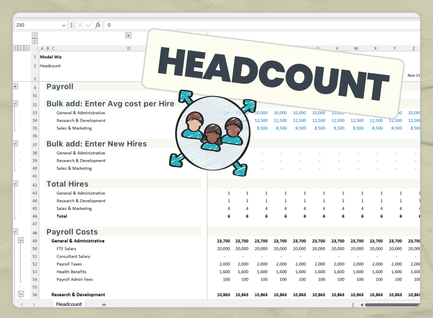The image size is (433, 318).
Task: Collapse the General & Administrative payroll detail
Action: point(20,240)
